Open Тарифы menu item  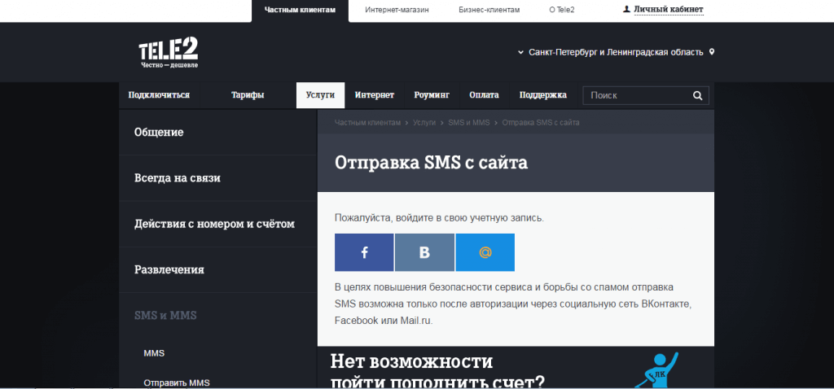(248, 95)
